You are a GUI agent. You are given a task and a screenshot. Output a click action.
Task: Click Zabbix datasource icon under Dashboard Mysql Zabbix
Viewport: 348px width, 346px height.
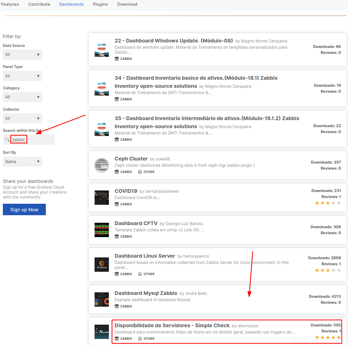pyautogui.click(x=117, y=306)
